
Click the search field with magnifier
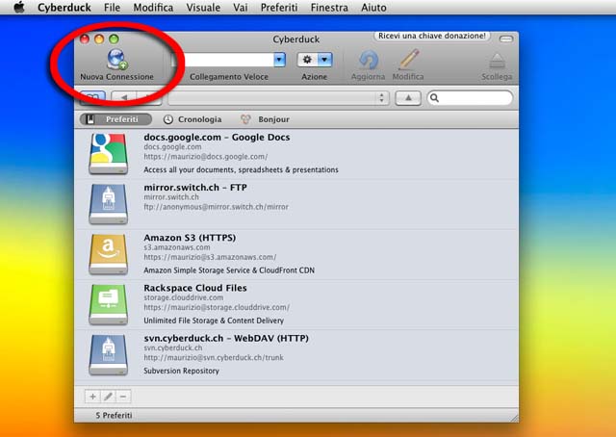[470, 98]
